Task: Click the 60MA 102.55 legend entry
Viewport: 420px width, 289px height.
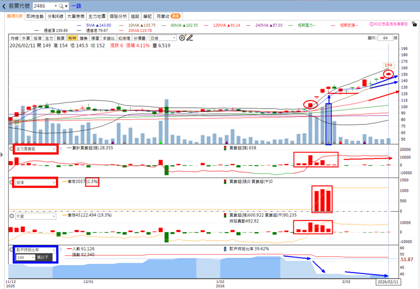Action: (179, 25)
